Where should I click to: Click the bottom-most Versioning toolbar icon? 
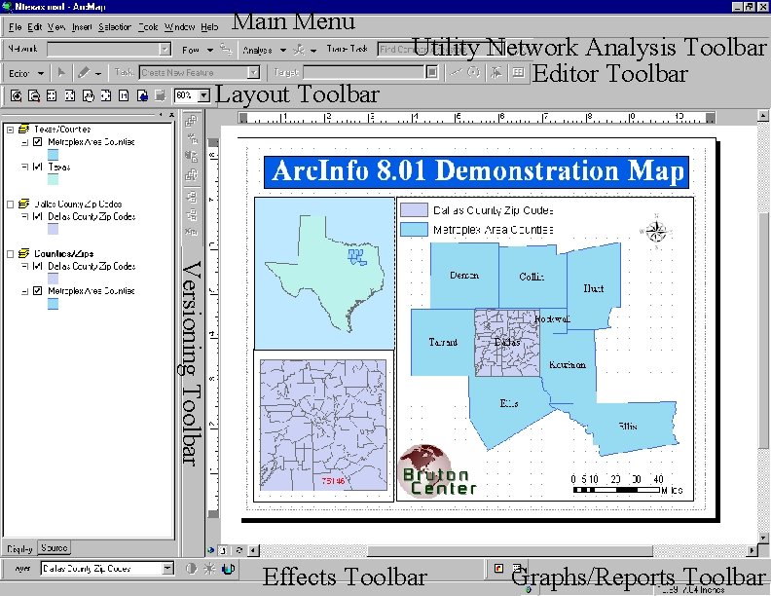(x=191, y=231)
